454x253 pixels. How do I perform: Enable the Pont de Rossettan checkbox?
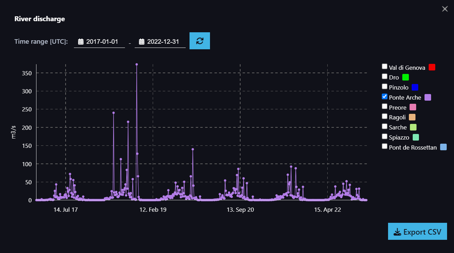pyautogui.click(x=385, y=146)
